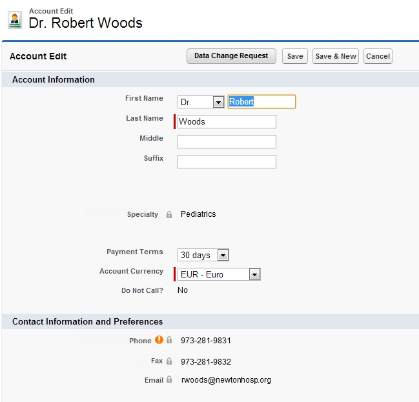Expand the Payment Terms 30 days dropdown
The height and width of the screenshot is (402, 419).
[204, 255]
